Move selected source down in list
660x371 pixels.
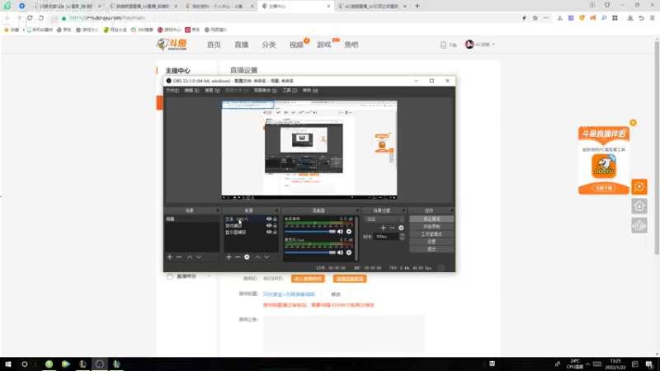click(266, 256)
